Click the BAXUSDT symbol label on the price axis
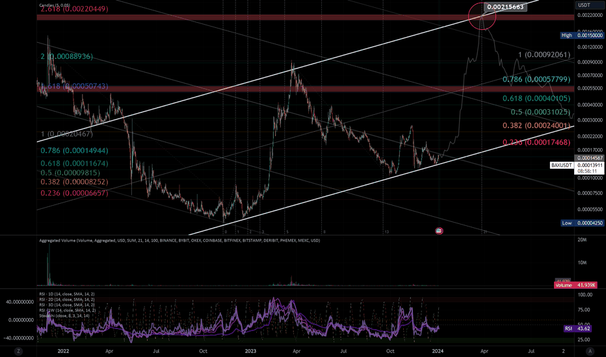The width and height of the screenshot is (606, 357). (x=562, y=165)
